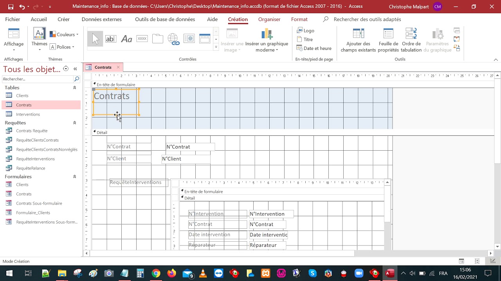Pick the Tab Control folder icon

[x=158, y=39]
